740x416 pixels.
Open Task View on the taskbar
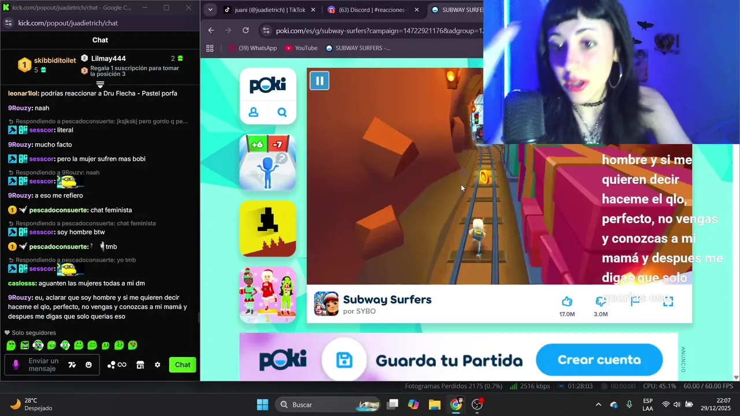pyautogui.click(x=393, y=404)
